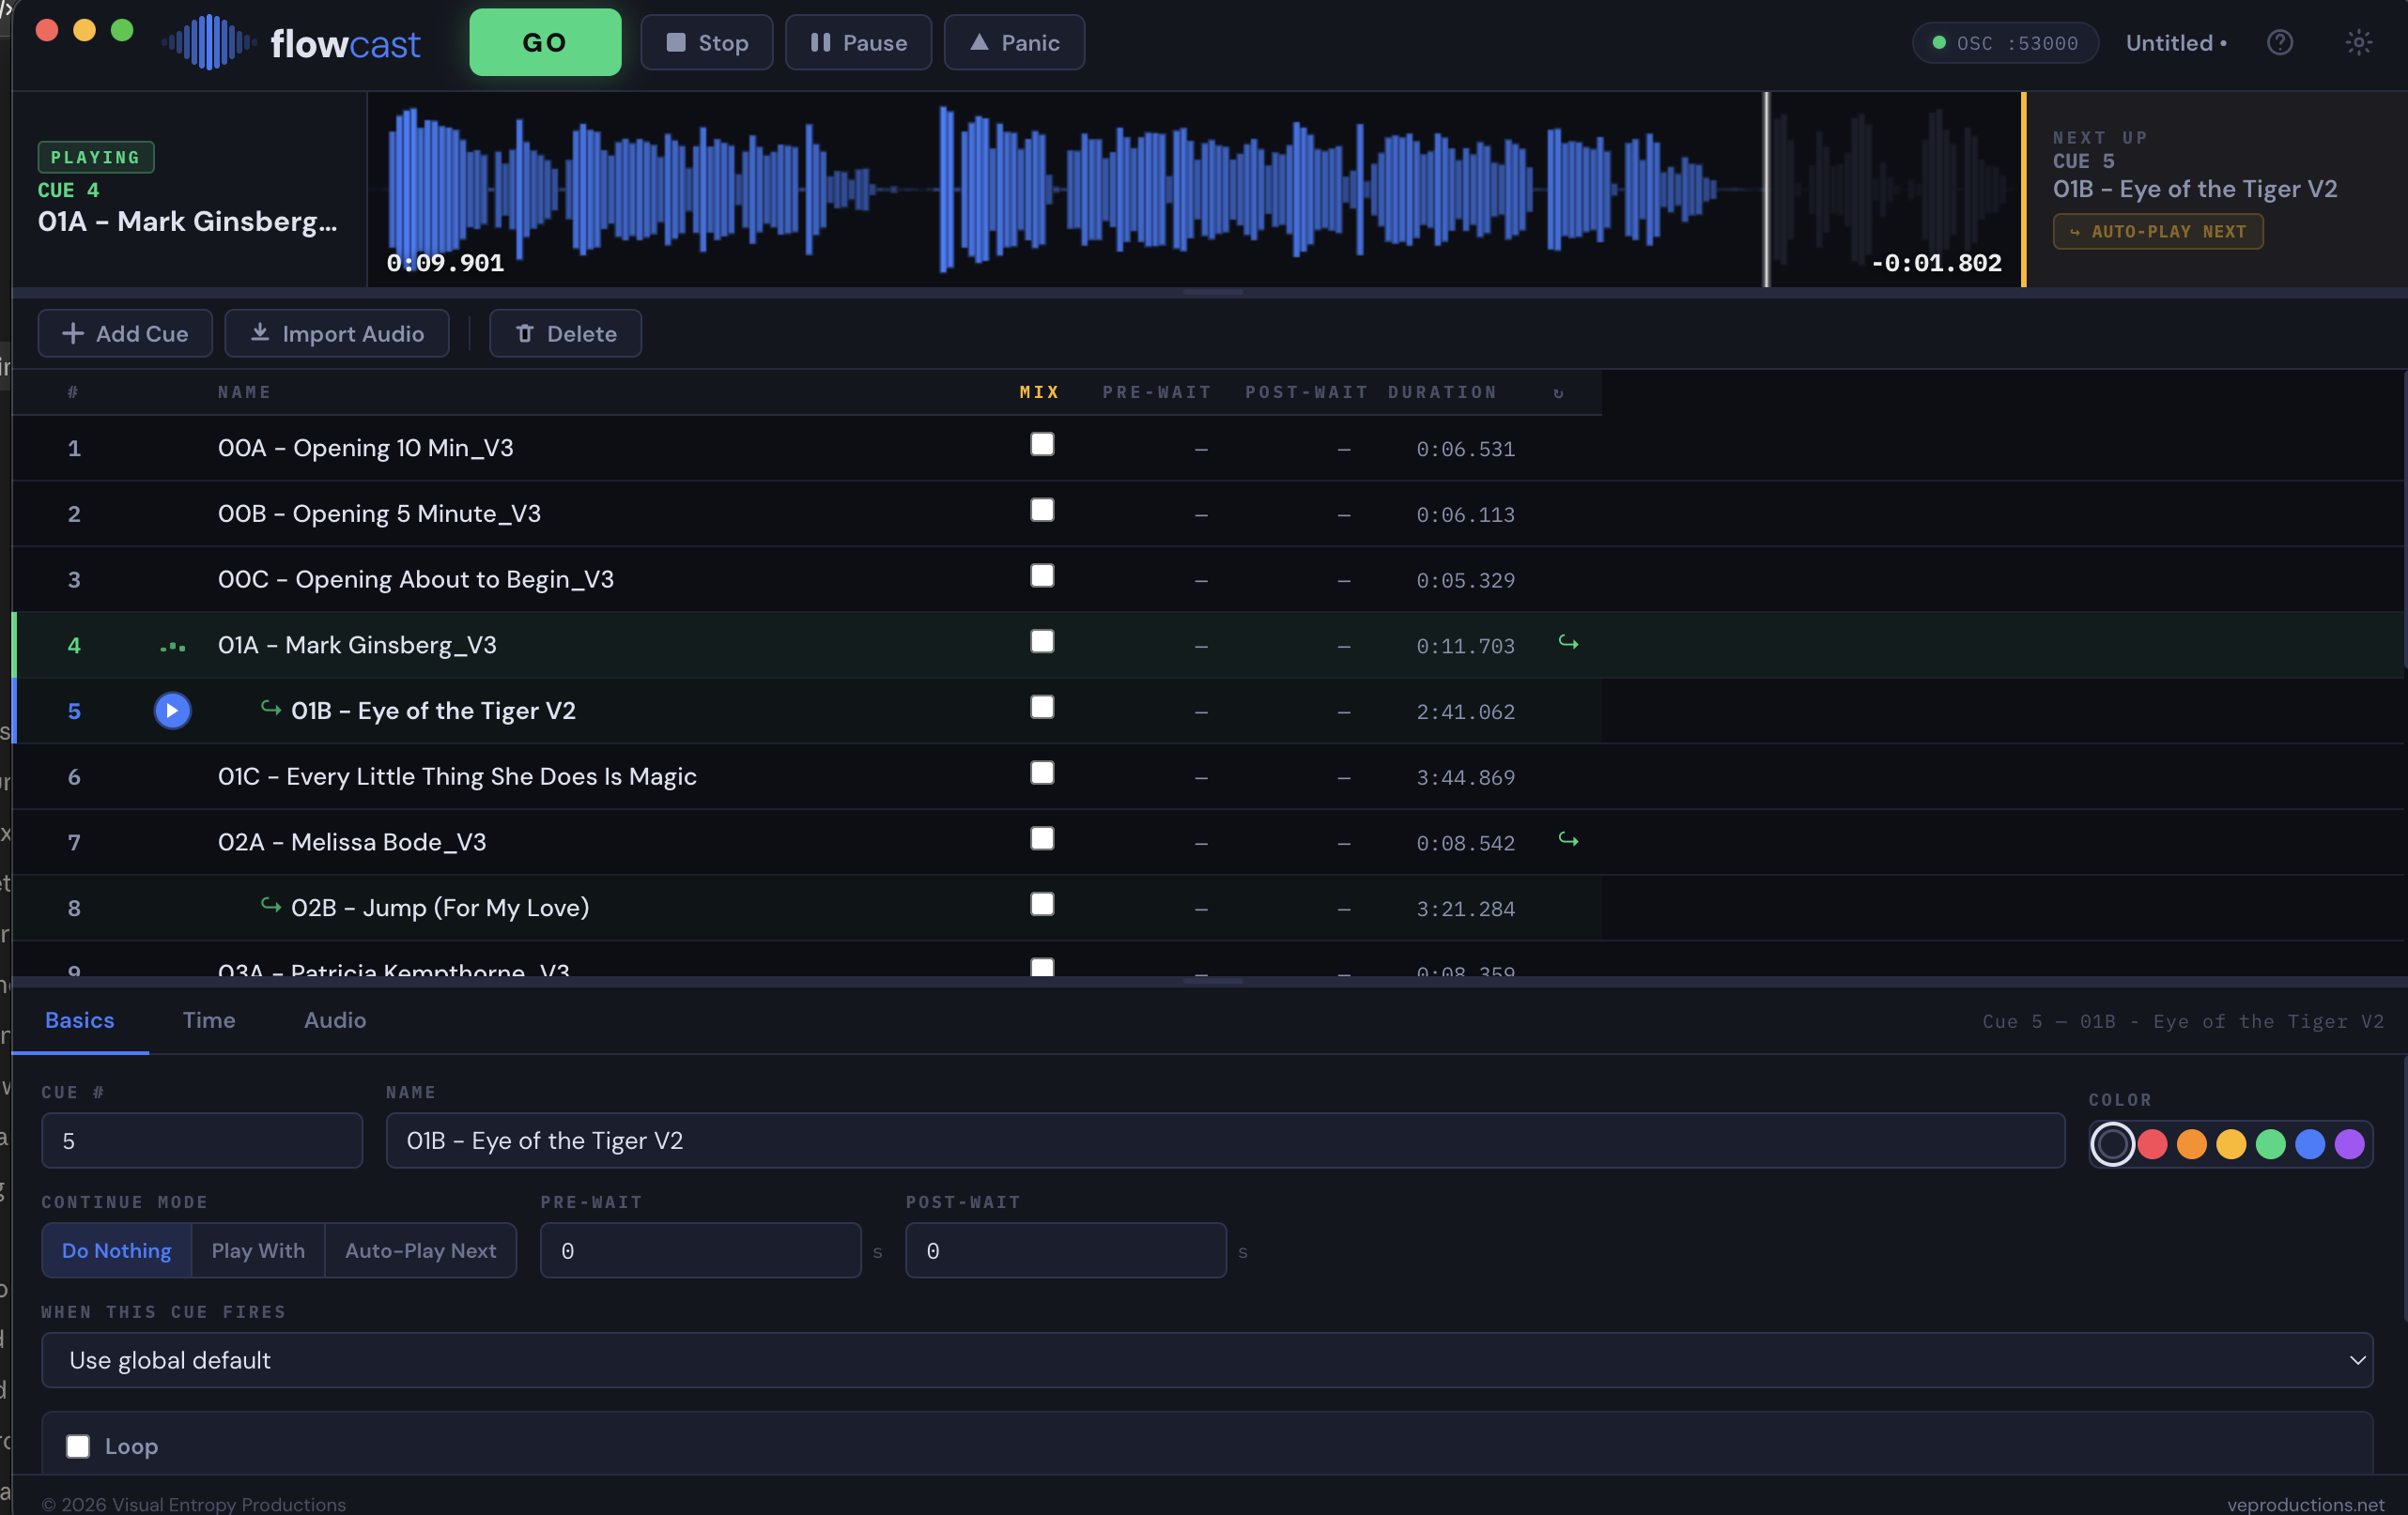Click the DURATION column header
The height and width of the screenshot is (1515, 2408).
point(1442,392)
